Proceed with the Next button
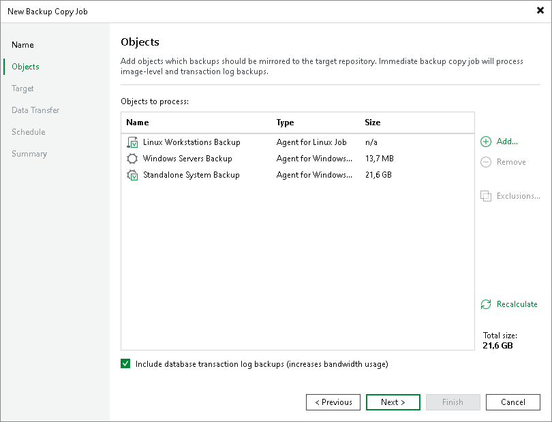The width and height of the screenshot is (552, 422). coord(393,402)
